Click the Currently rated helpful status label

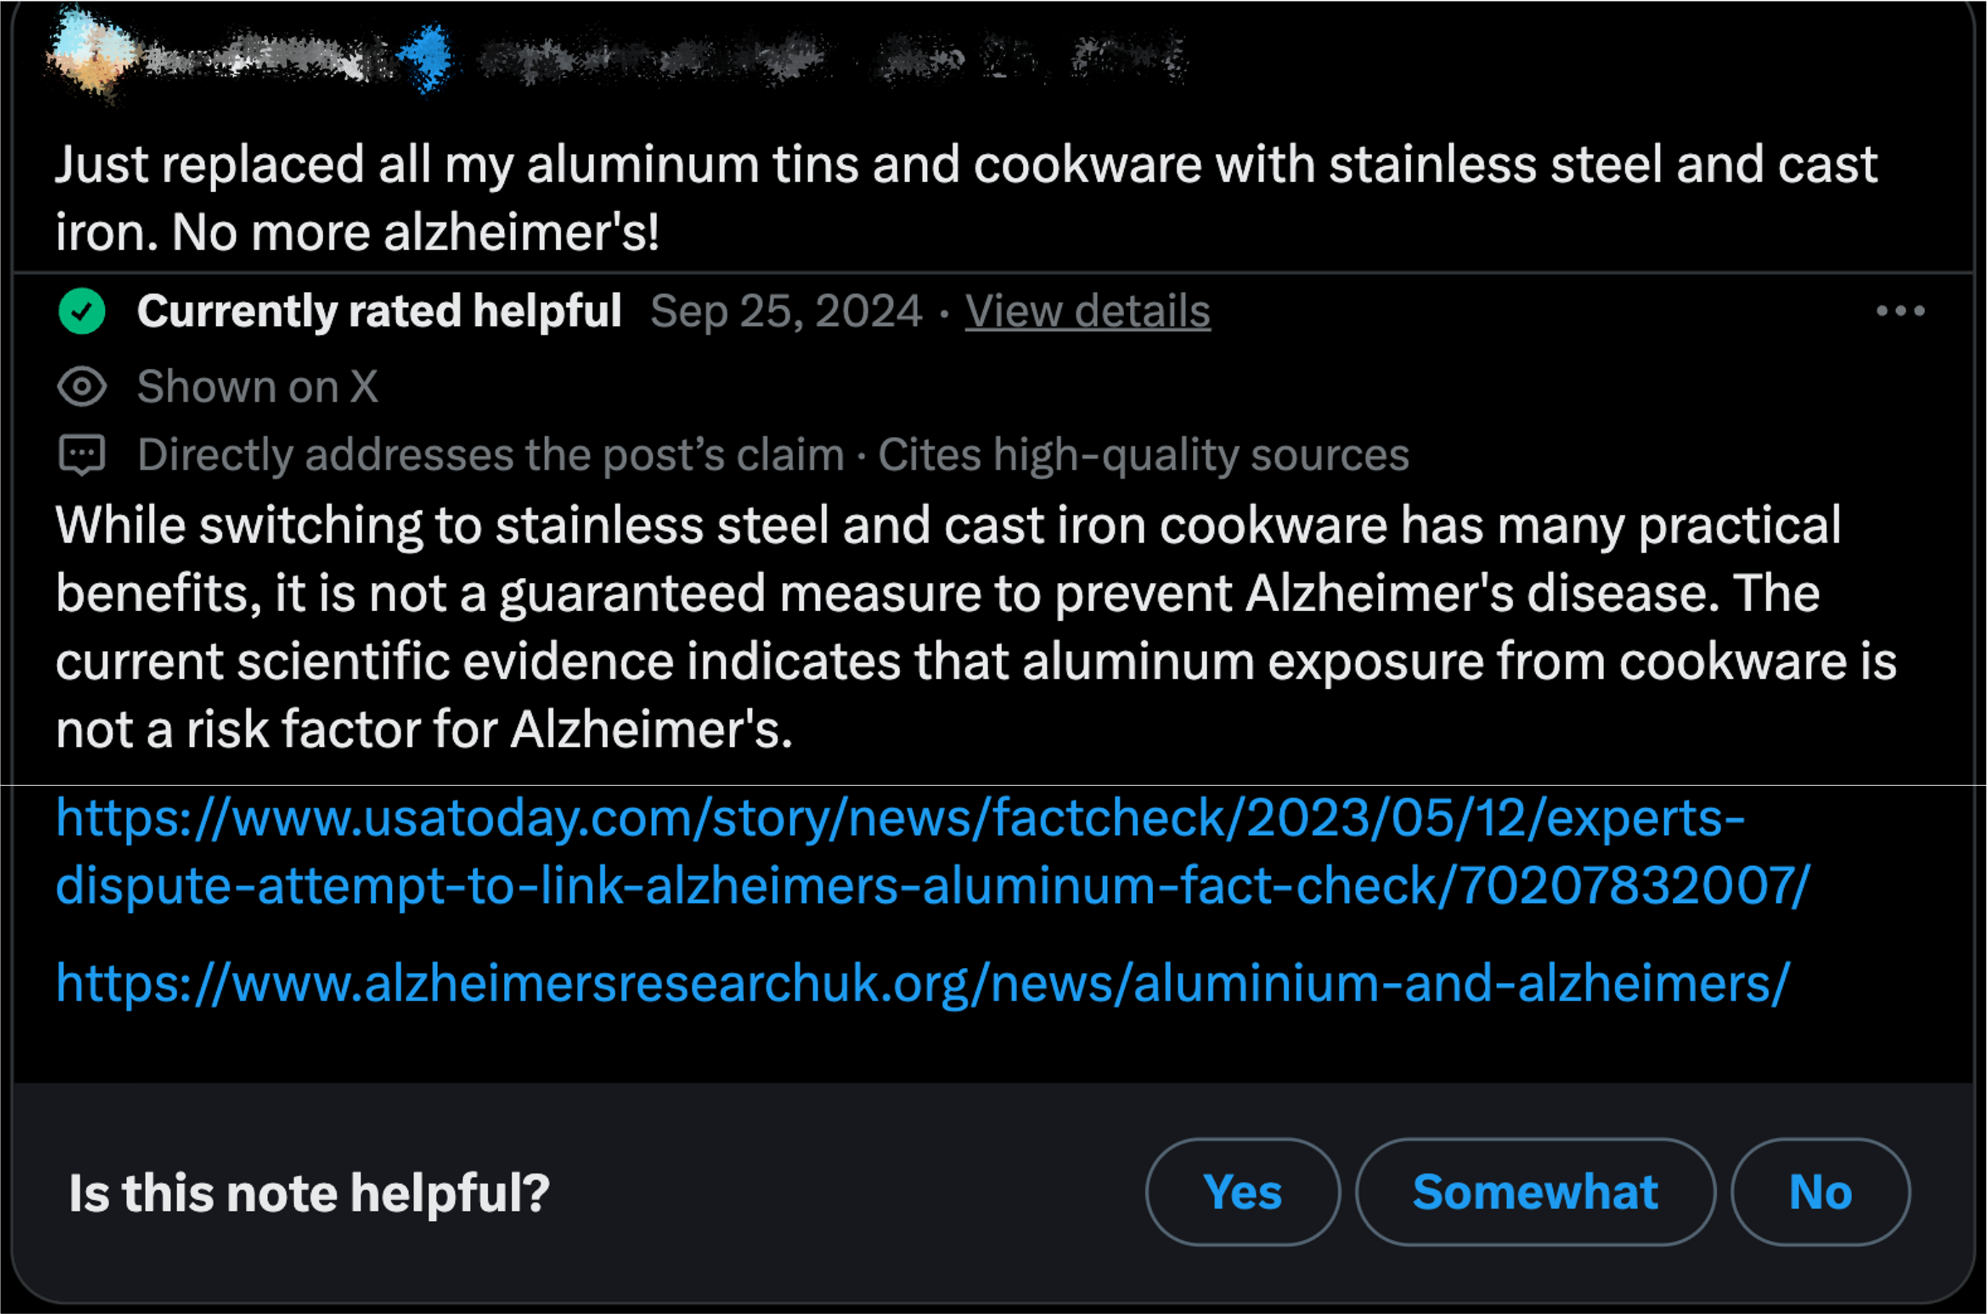[379, 312]
